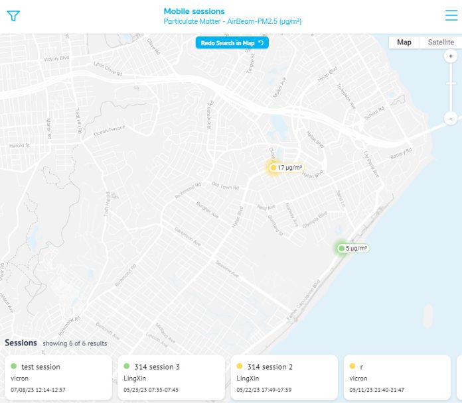Click LingXin username under 314 session 3
The image size is (462, 403).
click(135, 378)
